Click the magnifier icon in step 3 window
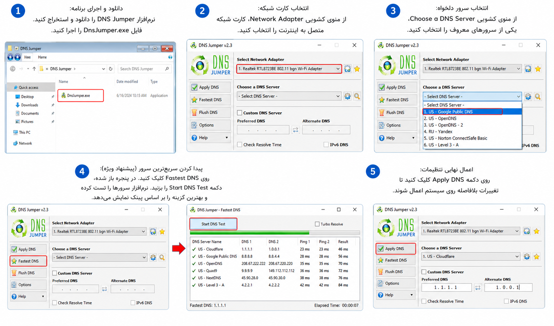 click(538, 97)
